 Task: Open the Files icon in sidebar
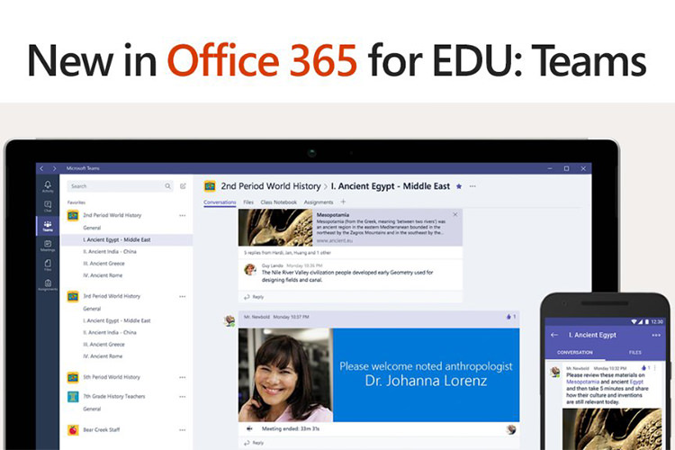48,265
